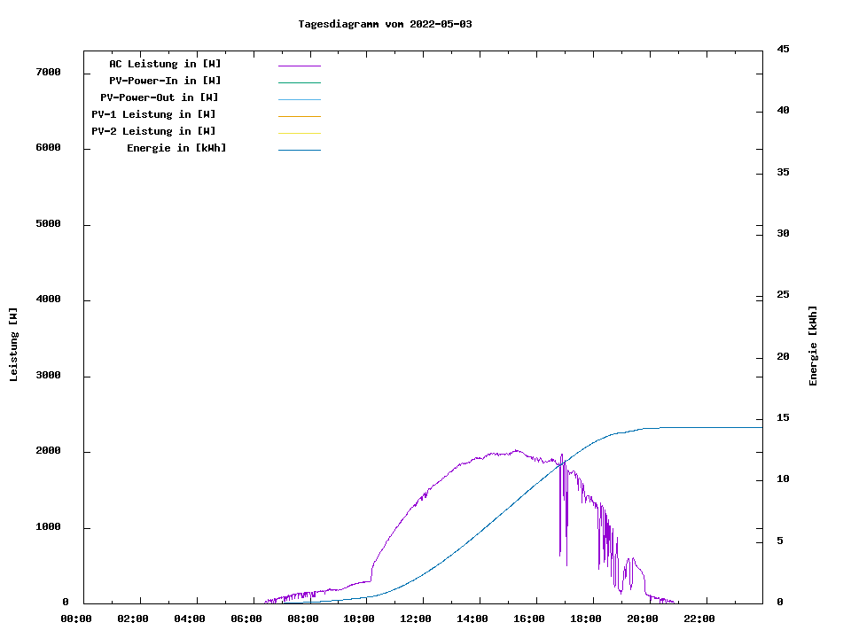Select the 18:00 time axis label
This screenshot has height=638, width=851.
click(x=586, y=619)
